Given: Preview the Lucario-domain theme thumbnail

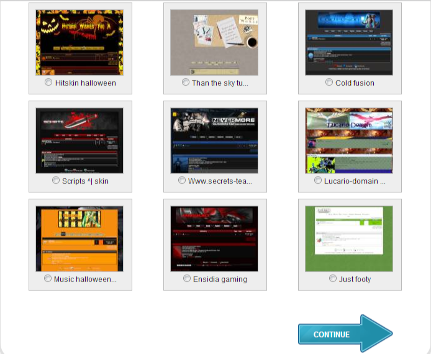Looking at the screenshot, I should click(x=349, y=141).
